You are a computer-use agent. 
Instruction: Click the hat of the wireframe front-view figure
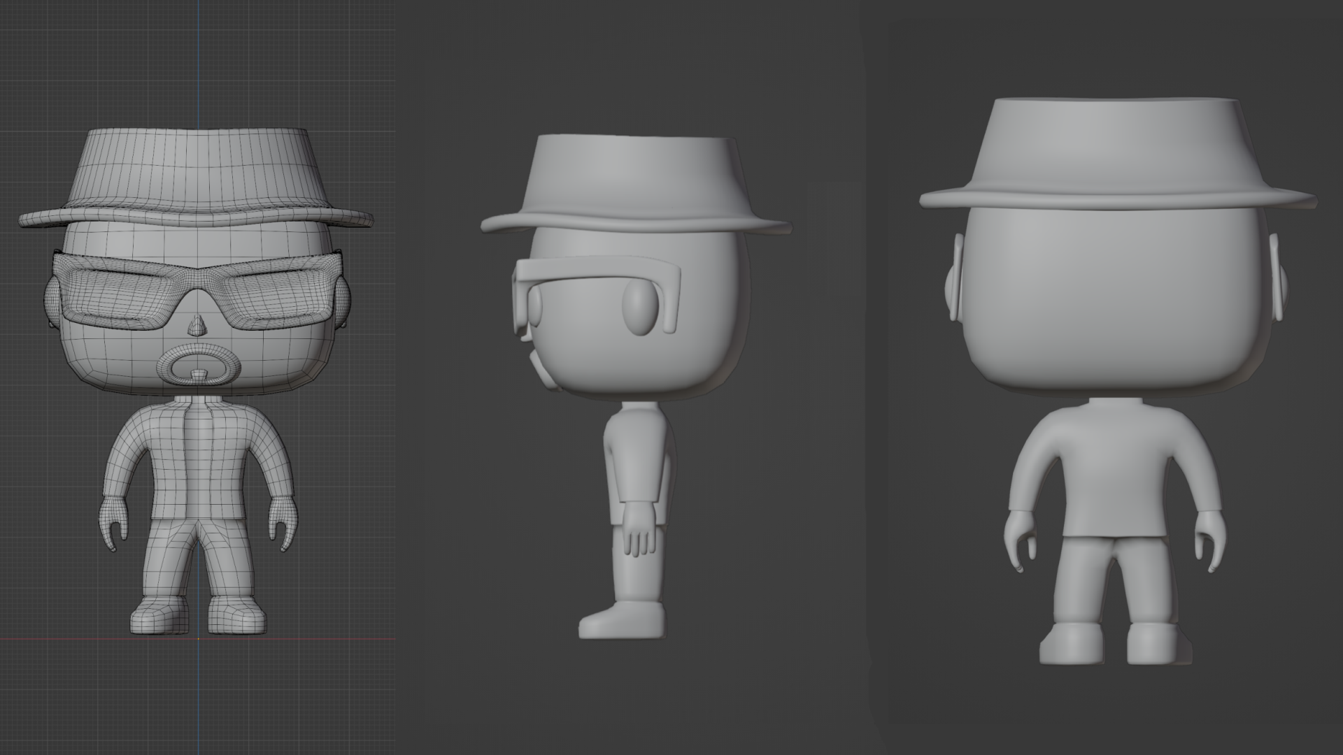pyautogui.click(x=198, y=179)
